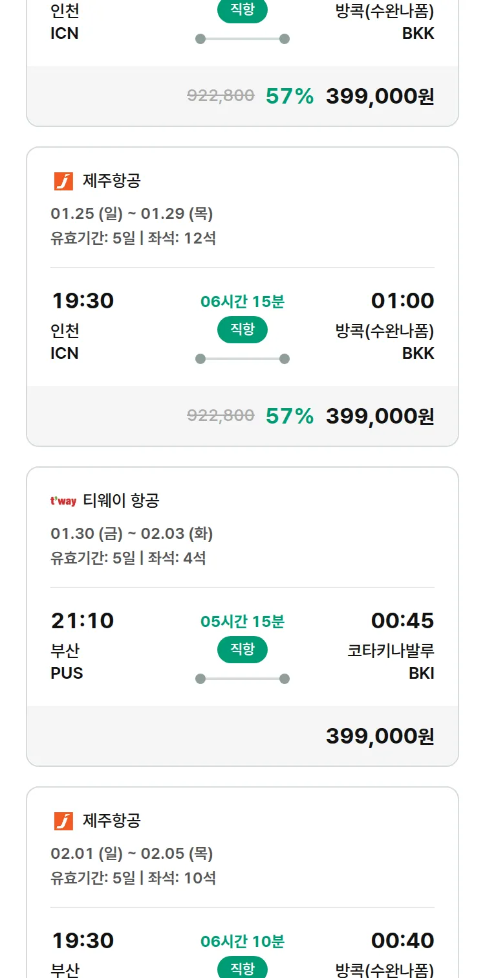Tap the 직항 badge under 05시간 15분
The width and height of the screenshot is (485, 978).
(242, 650)
